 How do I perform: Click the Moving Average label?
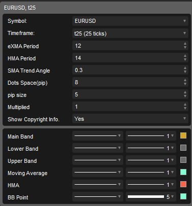[28, 173]
